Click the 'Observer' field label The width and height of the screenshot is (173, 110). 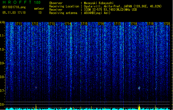point(56,3)
